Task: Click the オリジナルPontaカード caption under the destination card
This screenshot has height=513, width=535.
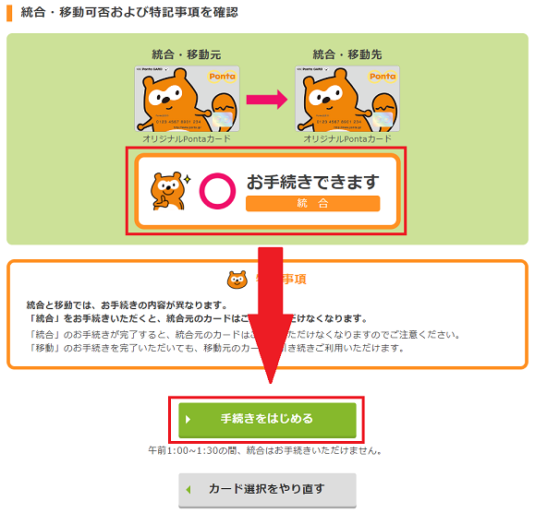Action: 347,139
